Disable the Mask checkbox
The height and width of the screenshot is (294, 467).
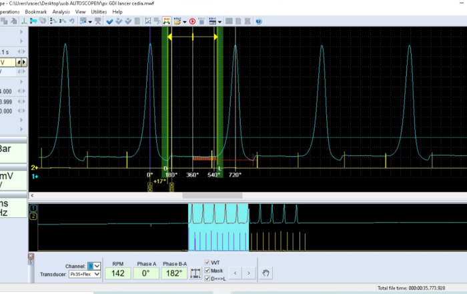coord(207,271)
